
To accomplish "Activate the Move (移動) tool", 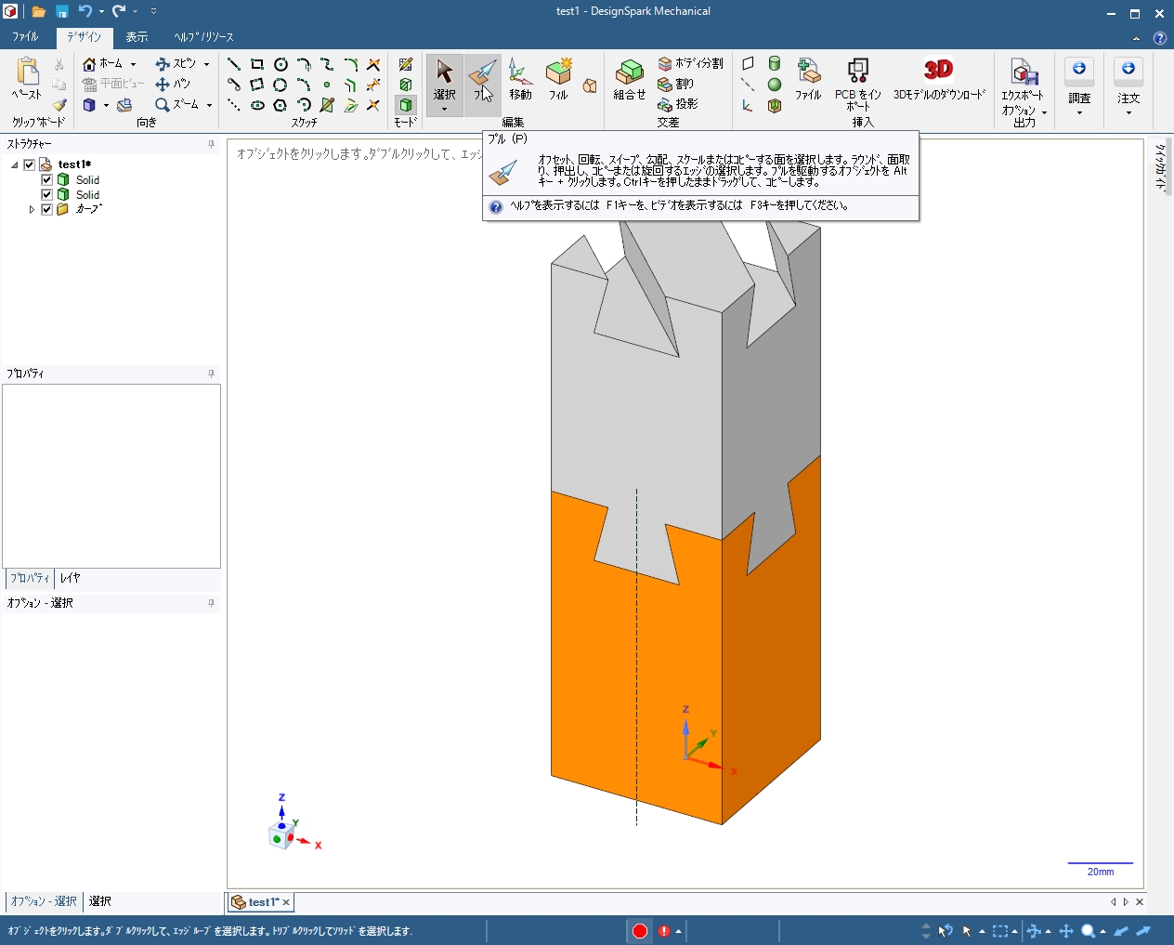I will (x=520, y=78).
